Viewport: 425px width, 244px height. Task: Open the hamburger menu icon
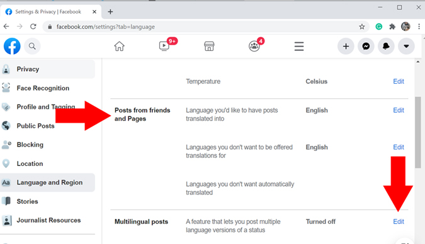(x=299, y=47)
